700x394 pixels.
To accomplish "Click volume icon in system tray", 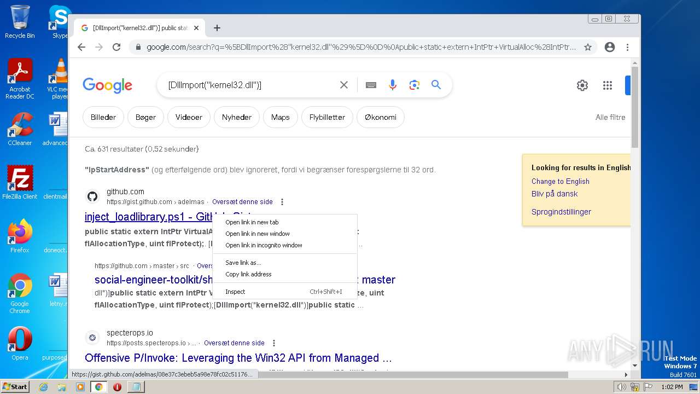I will pos(621,387).
